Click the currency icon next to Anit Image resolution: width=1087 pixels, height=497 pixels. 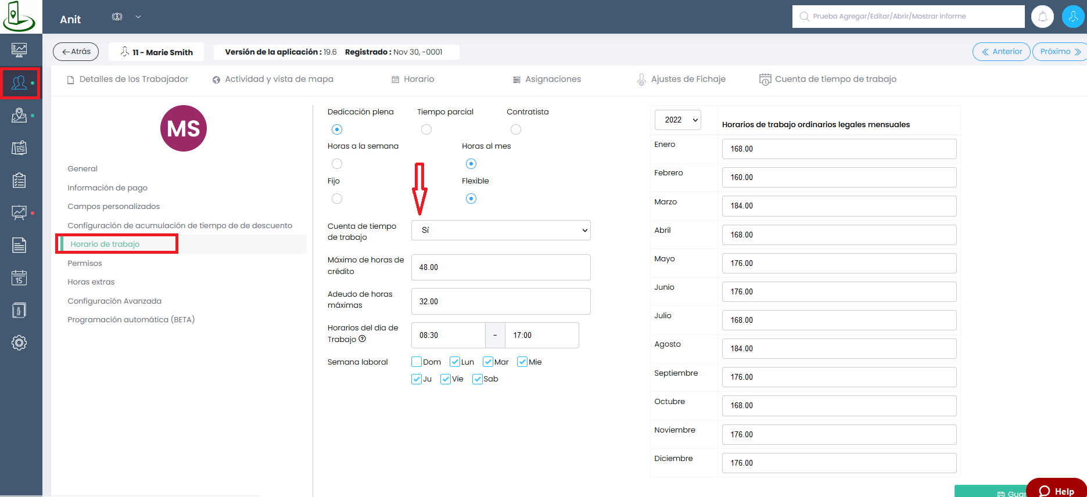coord(117,17)
